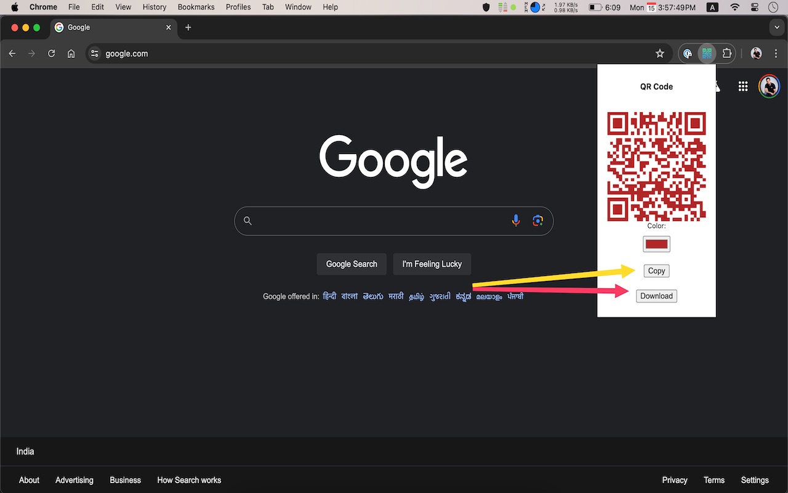Image resolution: width=788 pixels, height=493 pixels.
Task: Bookmark this page with the star icon
Action: (x=660, y=54)
